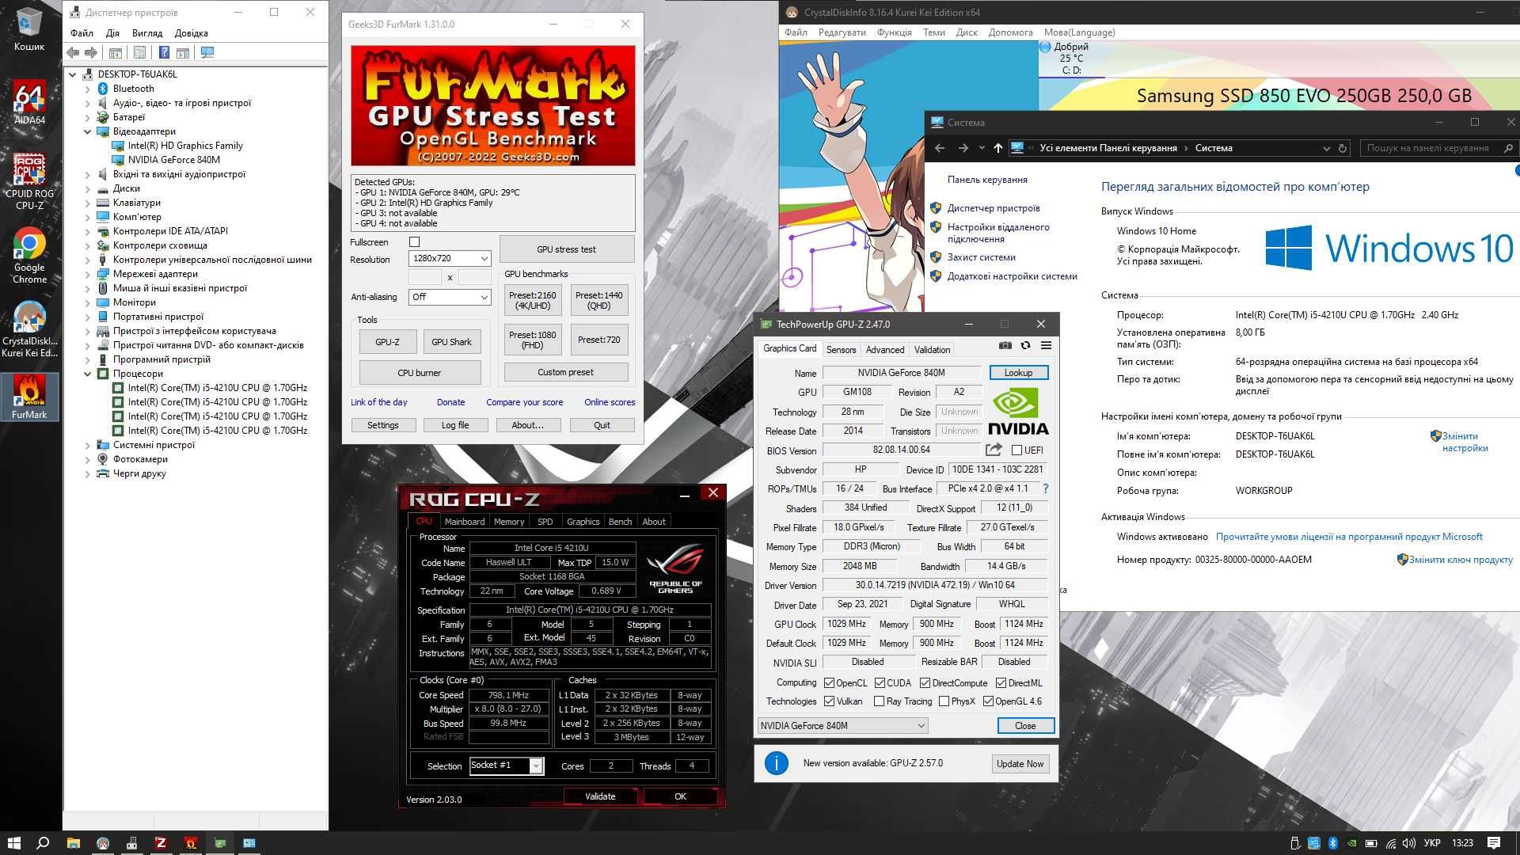Click the scan for hardware changes monitor icon

click(x=207, y=52)
